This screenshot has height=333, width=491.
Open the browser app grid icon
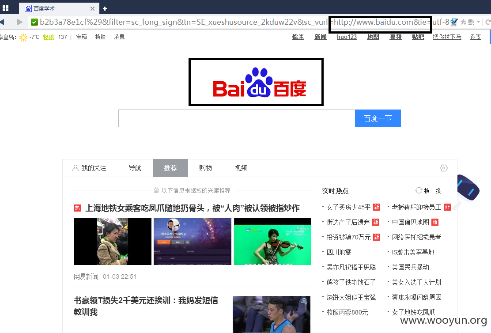tap(5, 8)
